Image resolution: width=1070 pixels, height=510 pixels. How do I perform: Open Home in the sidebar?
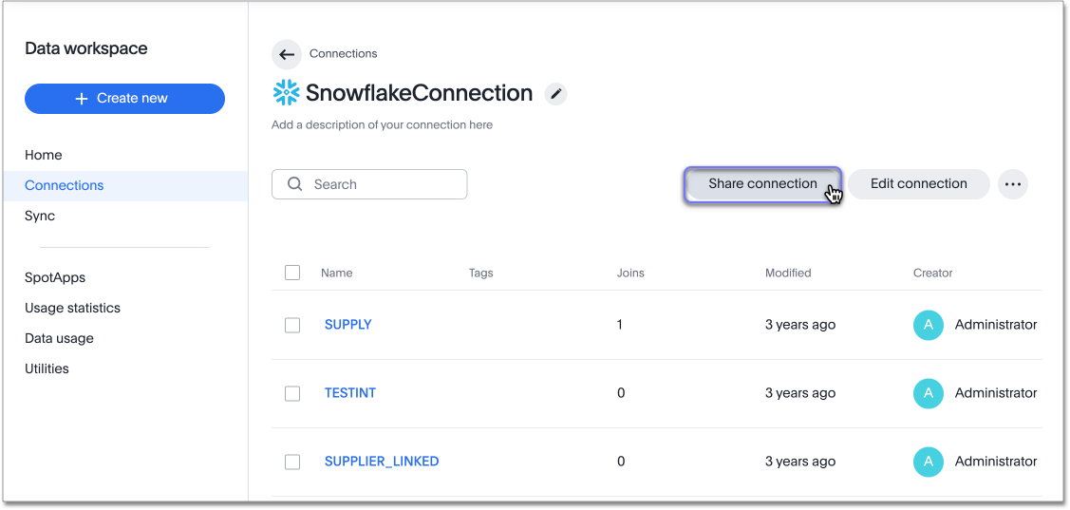pyautogui.click(x=44, y=155)
